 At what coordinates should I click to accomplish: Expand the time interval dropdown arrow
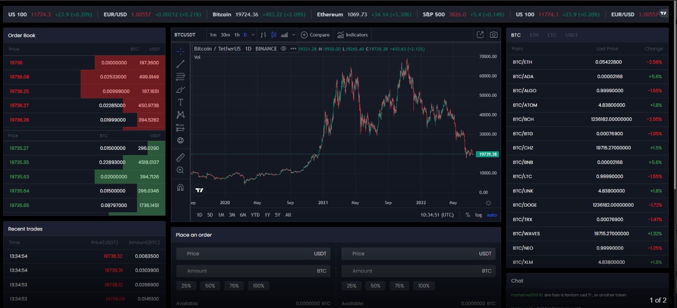click(253, 35)
